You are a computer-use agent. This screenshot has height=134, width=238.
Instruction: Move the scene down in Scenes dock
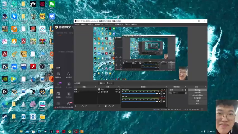tap(86, 106)
